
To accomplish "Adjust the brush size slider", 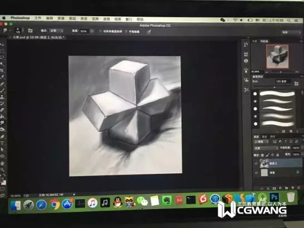I will click(x=274, y=88).
